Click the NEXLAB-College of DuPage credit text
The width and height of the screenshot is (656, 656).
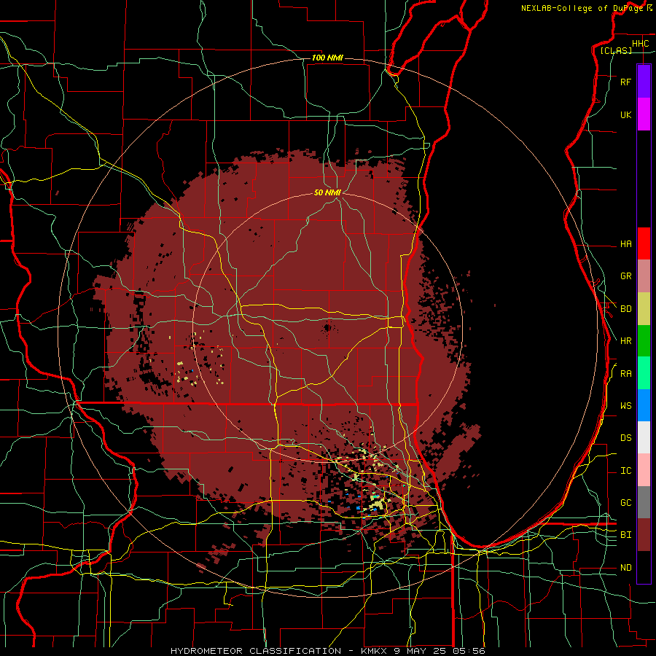point(582,8)
